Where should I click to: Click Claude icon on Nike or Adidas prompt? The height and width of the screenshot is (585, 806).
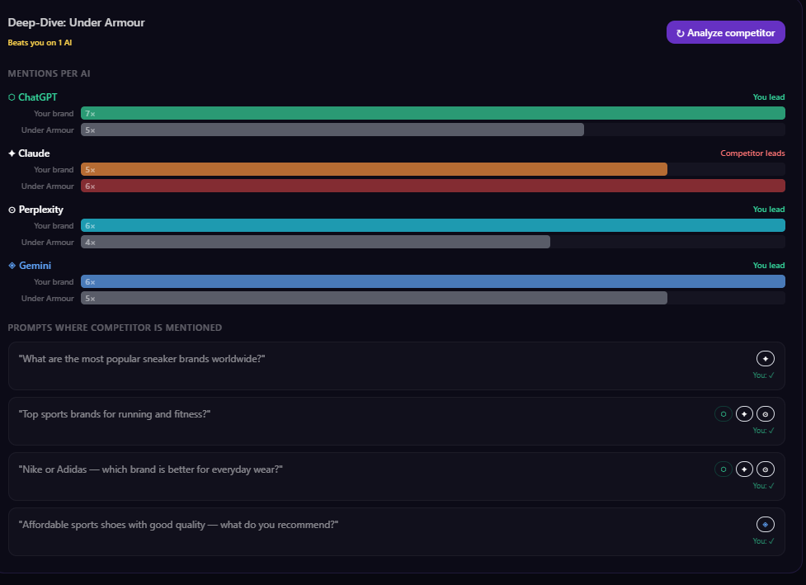[x=744, y=469]
